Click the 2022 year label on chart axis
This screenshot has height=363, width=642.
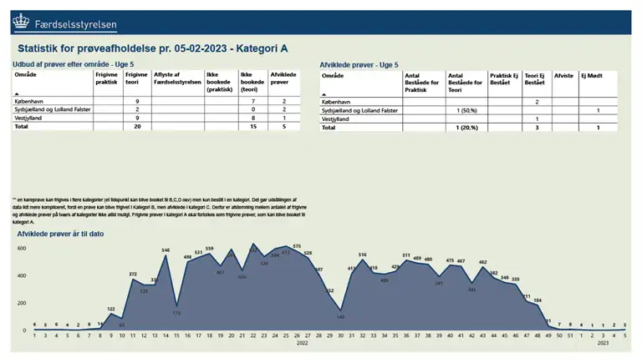tap(303, 341)
